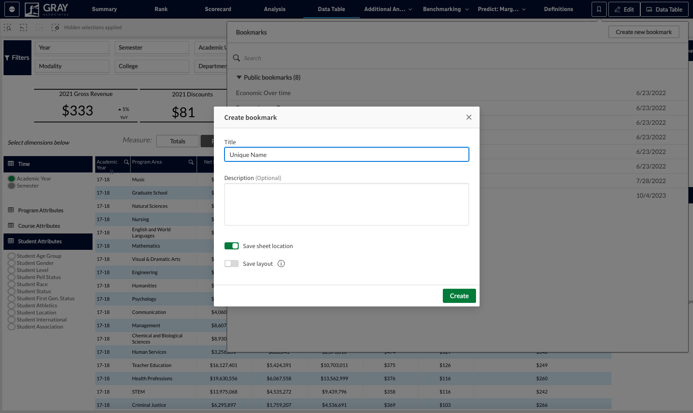This screenshot has height=413, width=693.
Task: Switch to the Analysis tab
Action: click(x=275, y=9)
